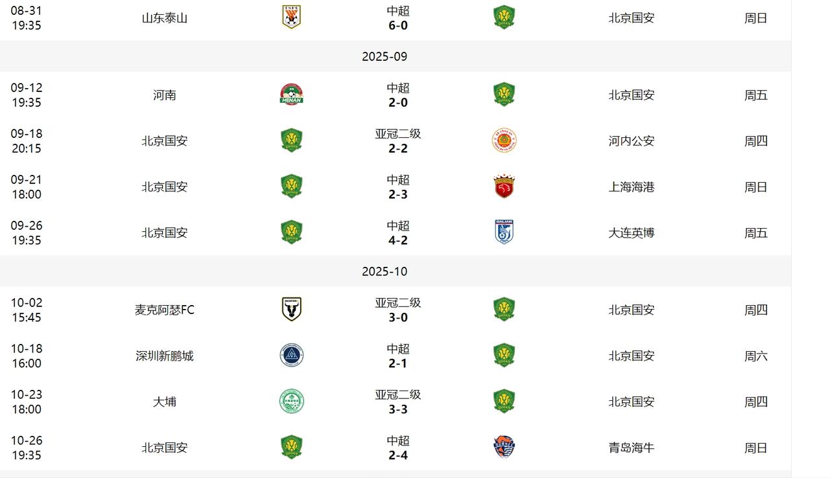Click the 2-4 score versus 青岛海牛
830x478 pixels.
[397, 455]
